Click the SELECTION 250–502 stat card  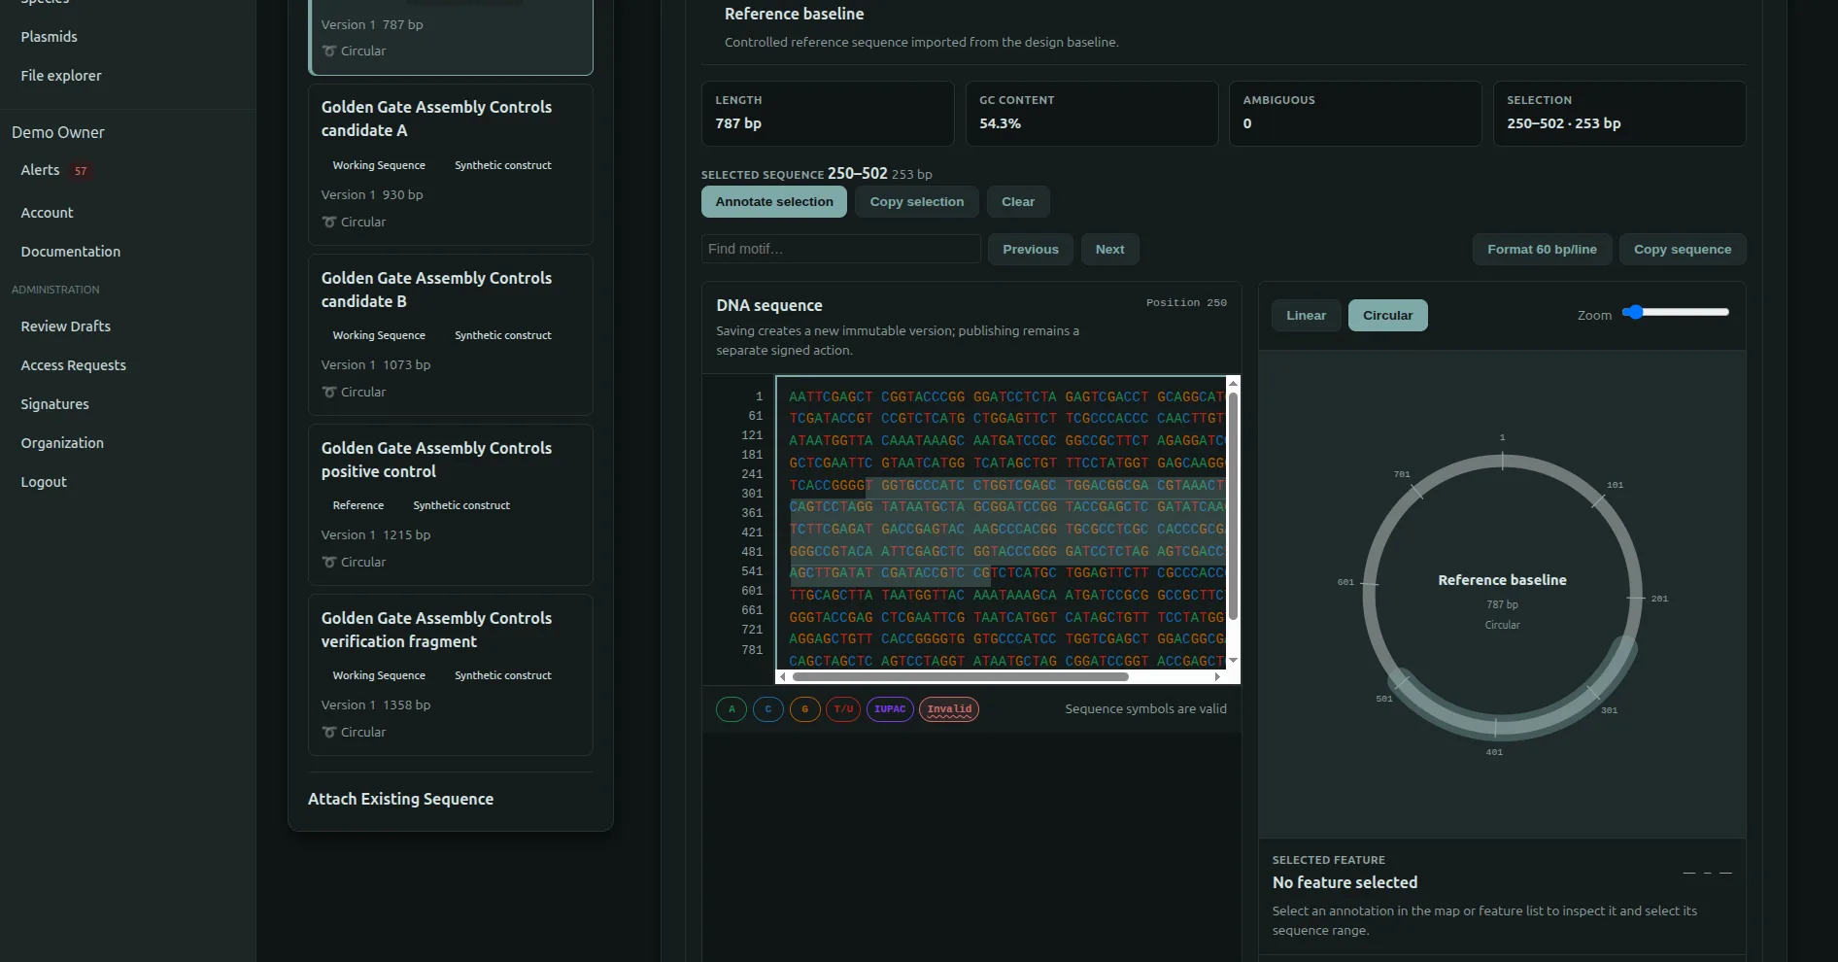[1619, 114]
